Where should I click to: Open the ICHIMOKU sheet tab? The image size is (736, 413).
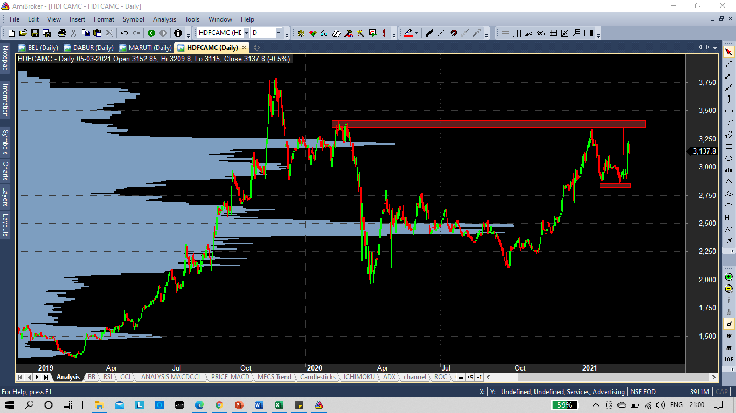(359, 377)
